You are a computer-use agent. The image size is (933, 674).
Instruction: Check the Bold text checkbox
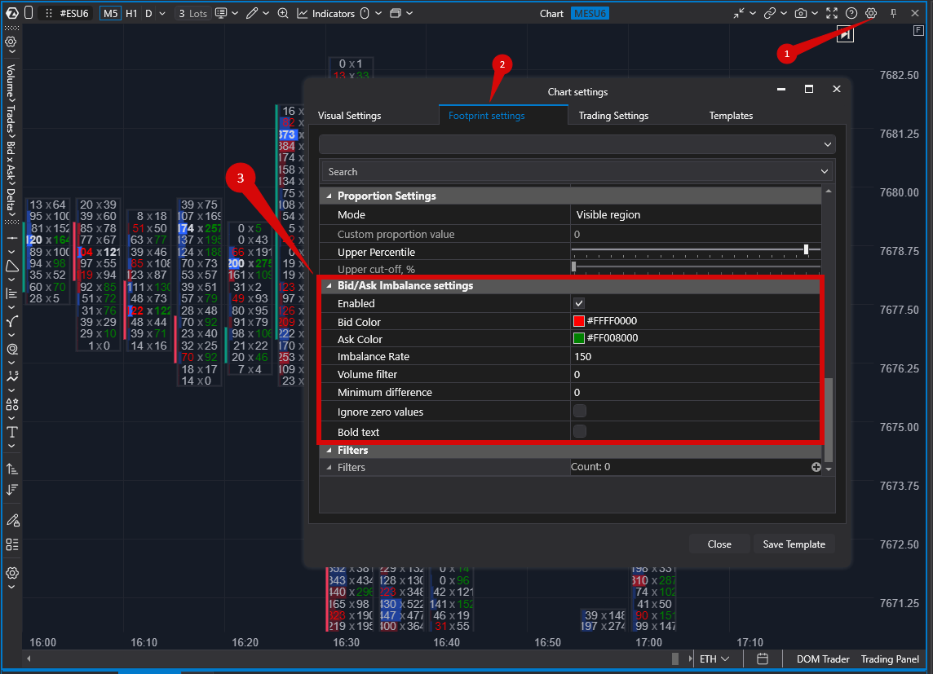(580, 431)
